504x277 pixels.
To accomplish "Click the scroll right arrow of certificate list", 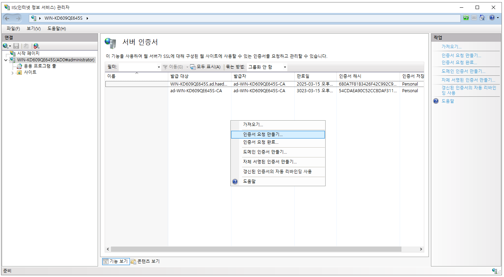I will pos(421,249).
